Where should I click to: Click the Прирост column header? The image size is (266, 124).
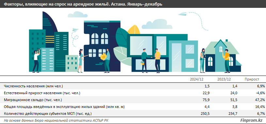[252, 80]
